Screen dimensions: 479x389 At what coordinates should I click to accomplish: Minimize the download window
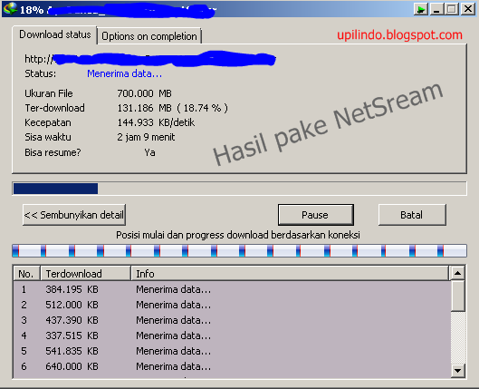pos(436,9)
